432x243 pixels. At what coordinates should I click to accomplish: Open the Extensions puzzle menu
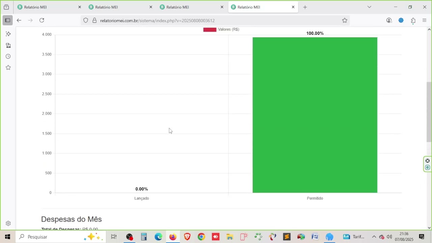[x=413, y=20]
